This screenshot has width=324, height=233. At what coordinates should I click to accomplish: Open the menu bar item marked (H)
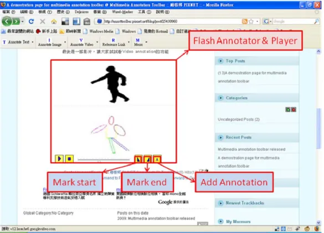pos(163,12)
